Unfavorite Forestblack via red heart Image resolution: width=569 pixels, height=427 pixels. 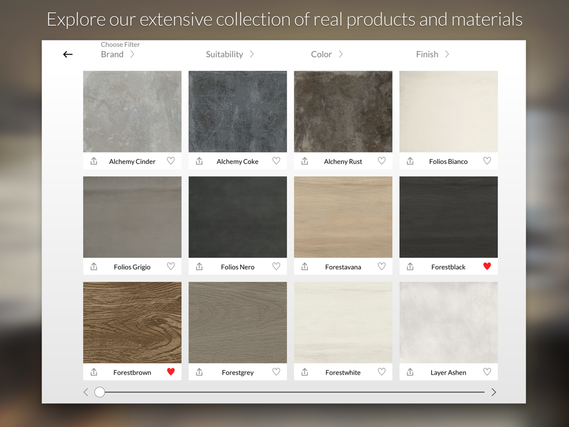[487, 266]
